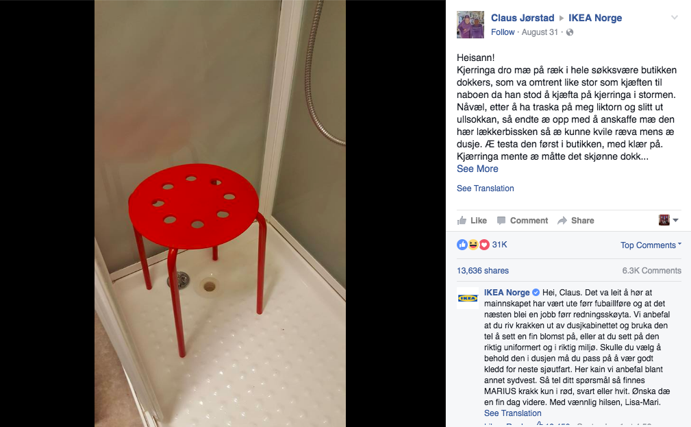The image size is (691, 427).
Task: Click See Translation under the post
Action: [x=485, y=188]
